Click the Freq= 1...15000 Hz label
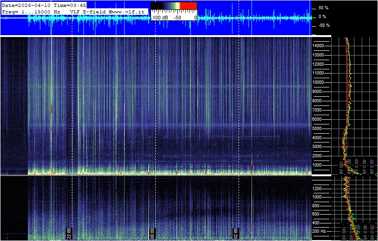Image resolution: width=378 pixels, height=241 pixels. pos(31,11)
